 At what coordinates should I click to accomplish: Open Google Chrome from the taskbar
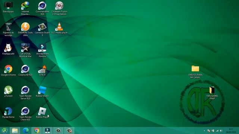point(37,131)
